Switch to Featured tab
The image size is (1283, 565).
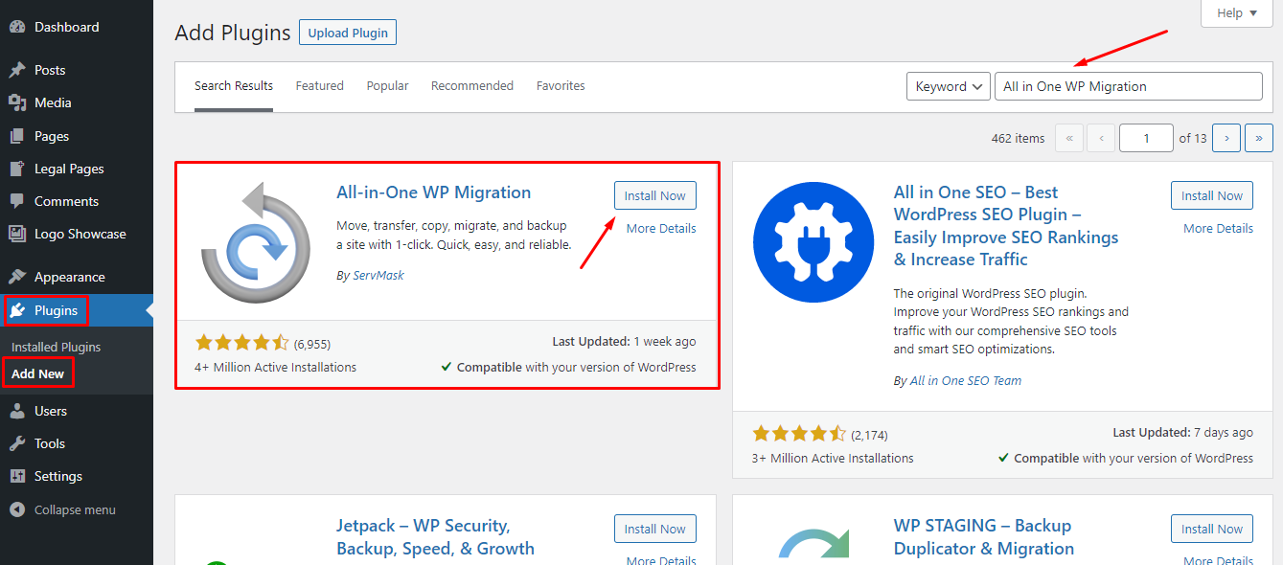coord(319,86)
